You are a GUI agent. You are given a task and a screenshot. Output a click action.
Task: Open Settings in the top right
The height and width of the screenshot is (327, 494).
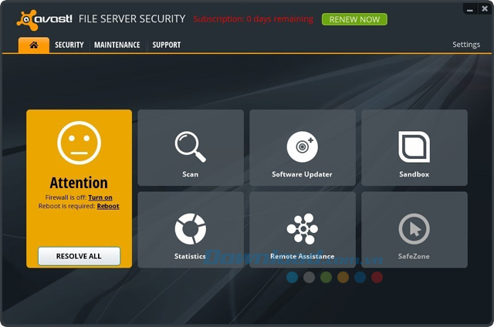click(x=466, y=45)
